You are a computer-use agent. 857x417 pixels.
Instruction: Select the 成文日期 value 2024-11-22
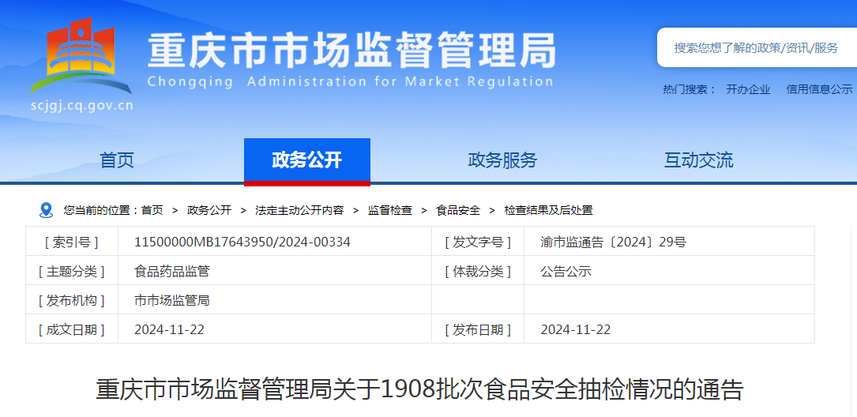click(x=170, y=329)
